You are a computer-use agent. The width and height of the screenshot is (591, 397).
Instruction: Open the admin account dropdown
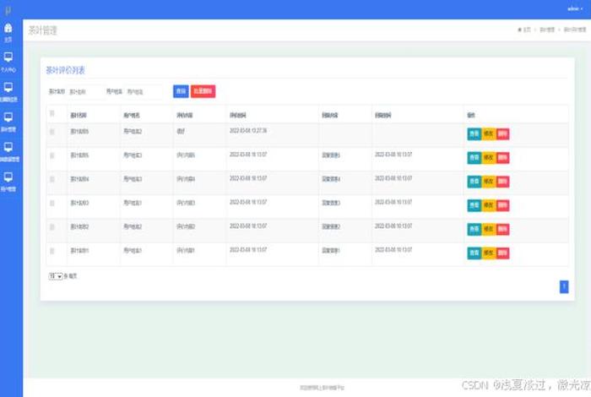pos(575,8)
